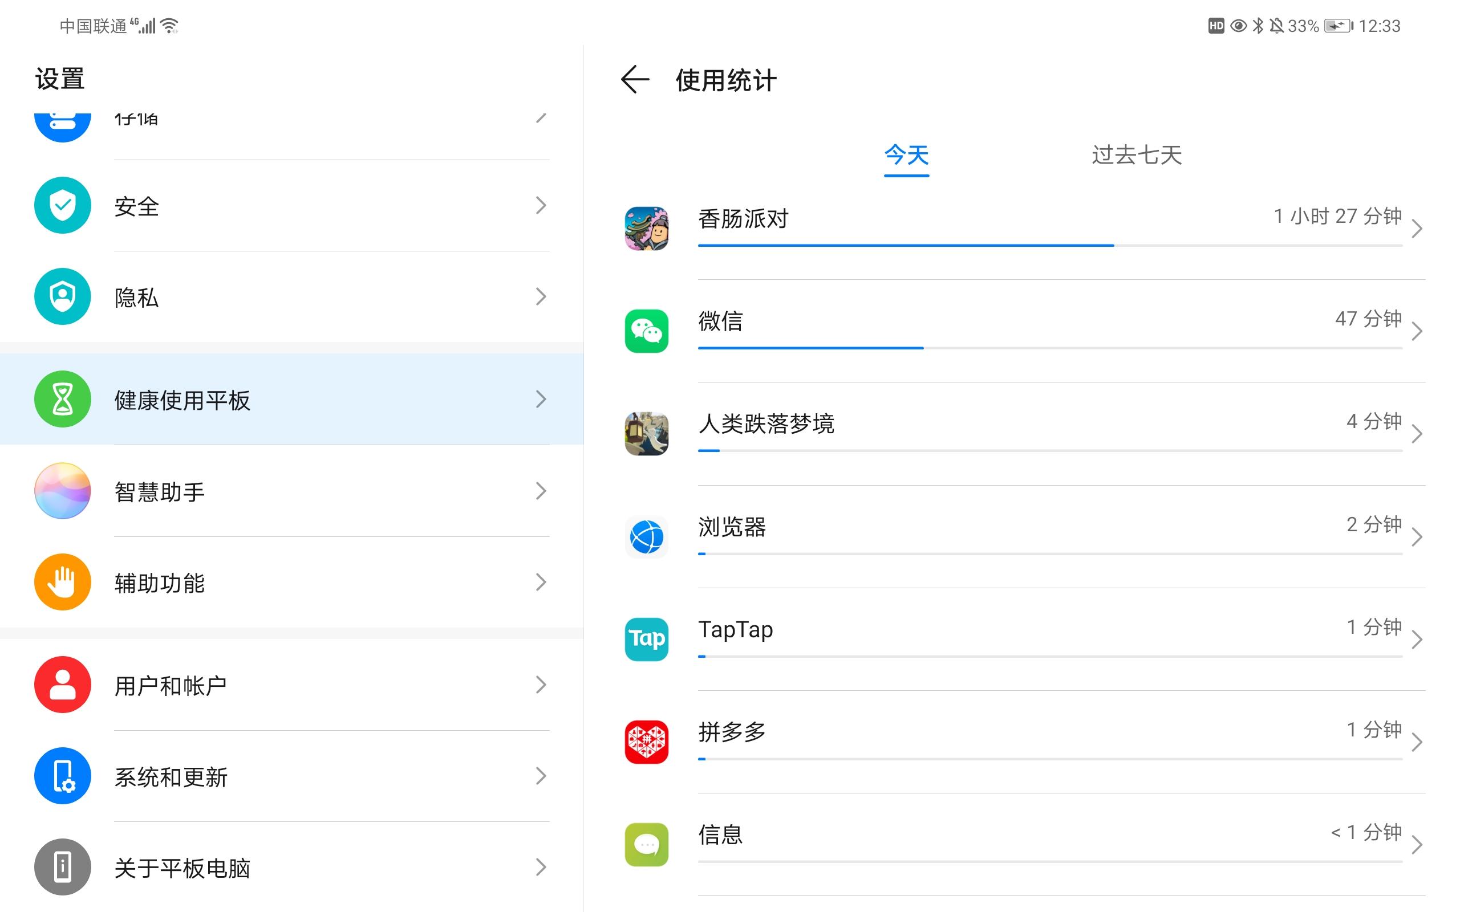Tap the orange 辅助功能 hand icon
Screen dimensions: 1460x912
click(x=63, y=582)
